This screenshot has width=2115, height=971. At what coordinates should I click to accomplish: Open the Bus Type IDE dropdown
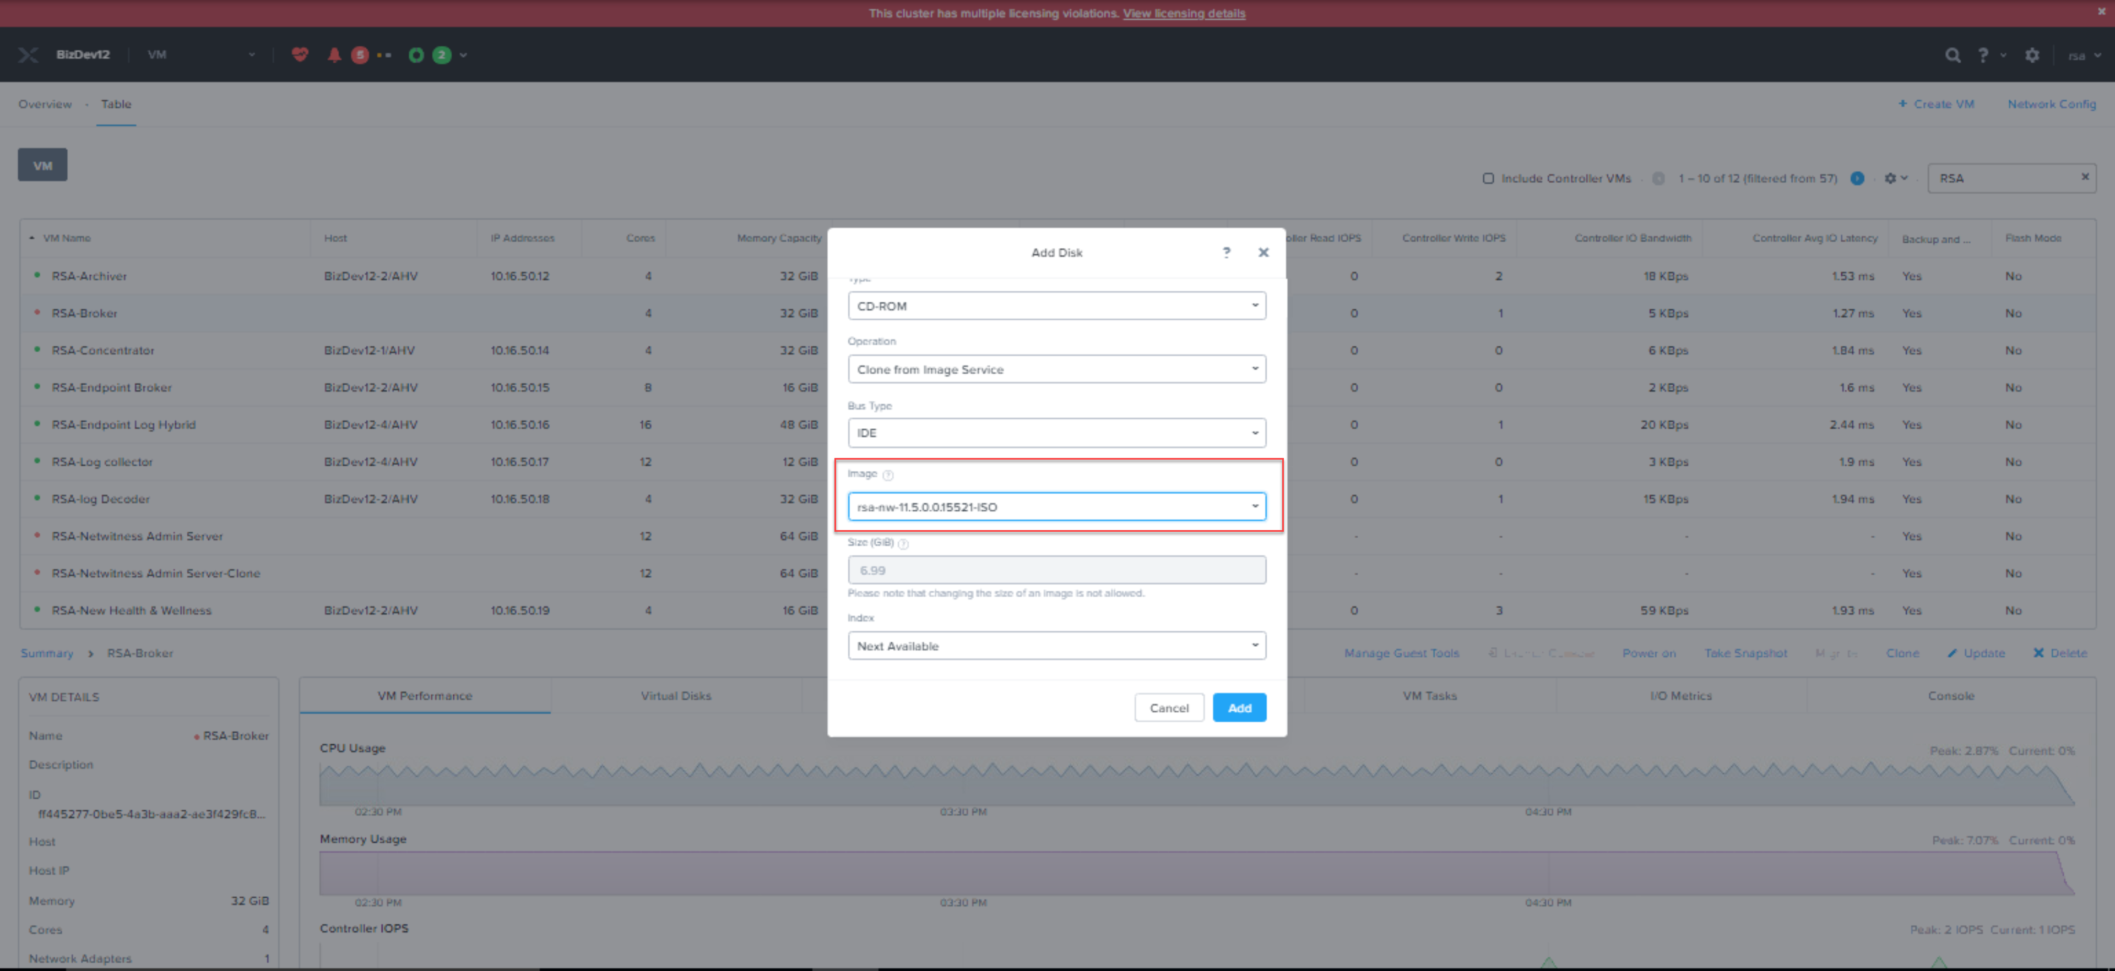pos(1056,433)
